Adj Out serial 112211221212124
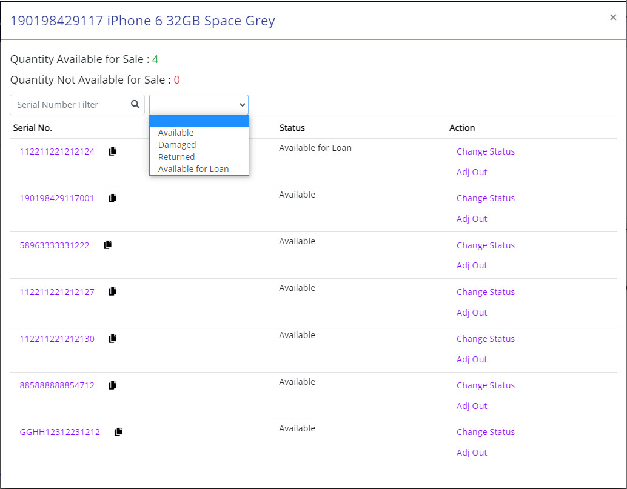Viewport: 627px width, 489px height. [x=472, y=172]
